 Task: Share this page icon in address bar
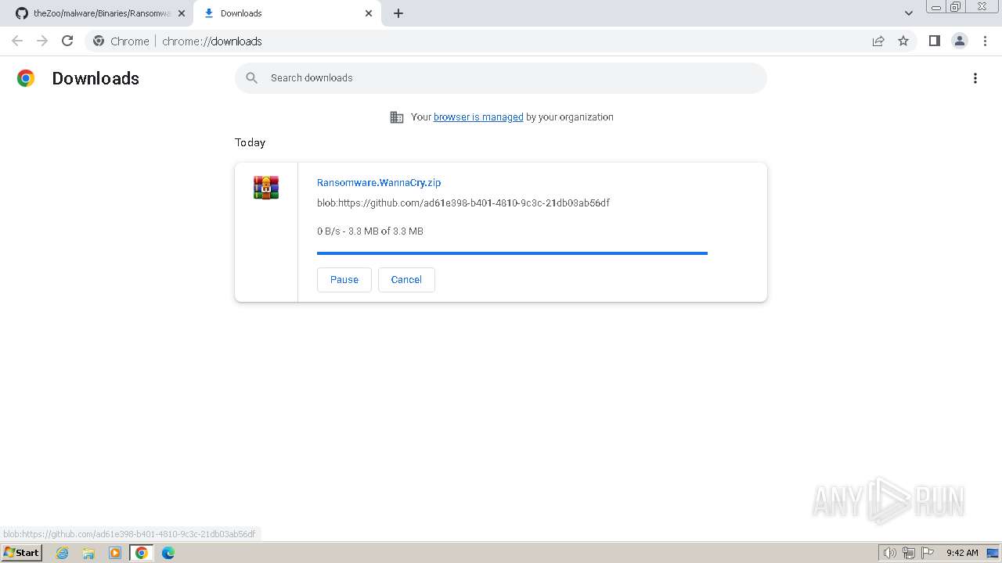[878, 41]
